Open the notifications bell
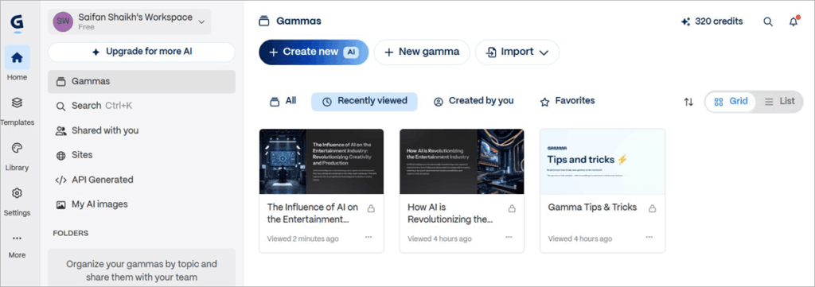The image size is (815, 287). tap(793, 21)
